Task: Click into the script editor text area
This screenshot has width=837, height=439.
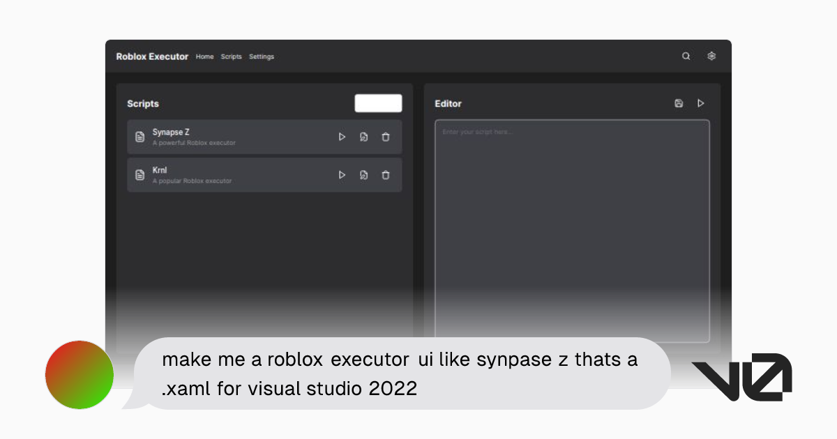Action: (x=572, y=223)
